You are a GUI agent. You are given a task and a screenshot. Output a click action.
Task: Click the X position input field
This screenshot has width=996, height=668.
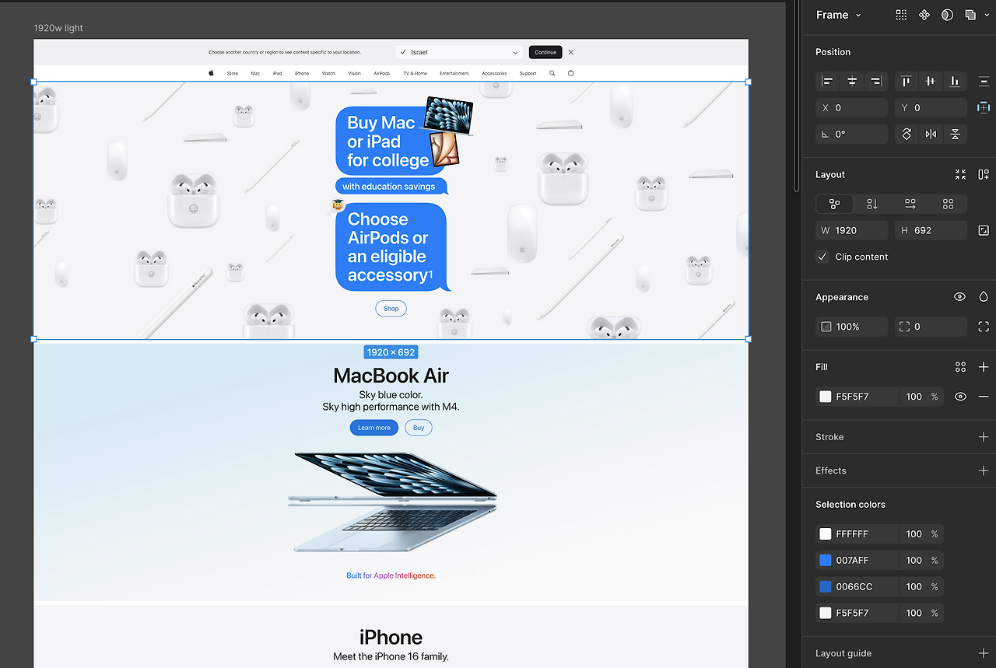point(852,108)
